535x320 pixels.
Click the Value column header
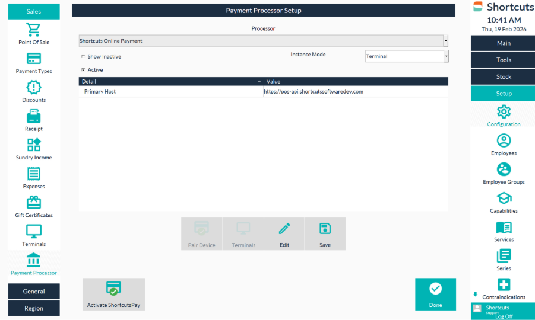[x=356, y=81]
